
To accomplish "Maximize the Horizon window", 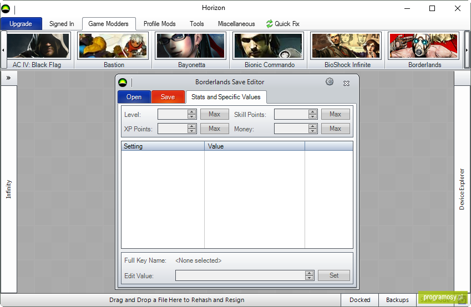I will point(432,8).
